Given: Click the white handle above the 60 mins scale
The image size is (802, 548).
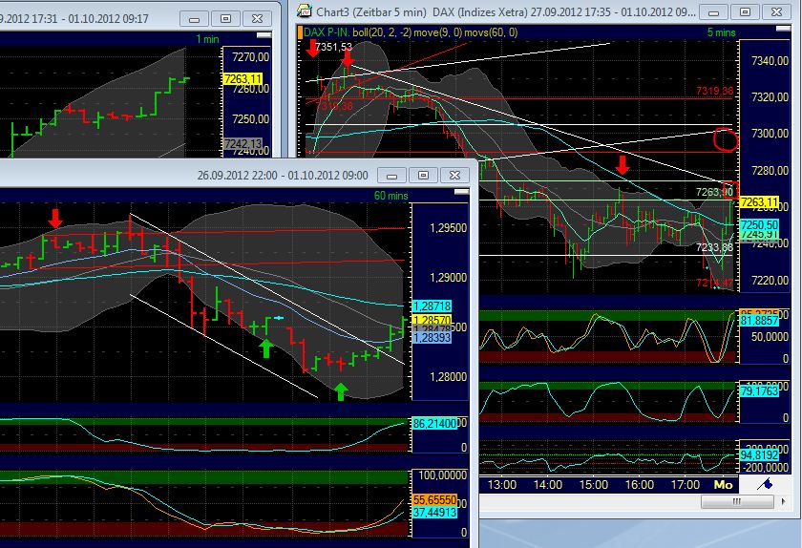Looking at the screenshot, I should click(461, 191).
